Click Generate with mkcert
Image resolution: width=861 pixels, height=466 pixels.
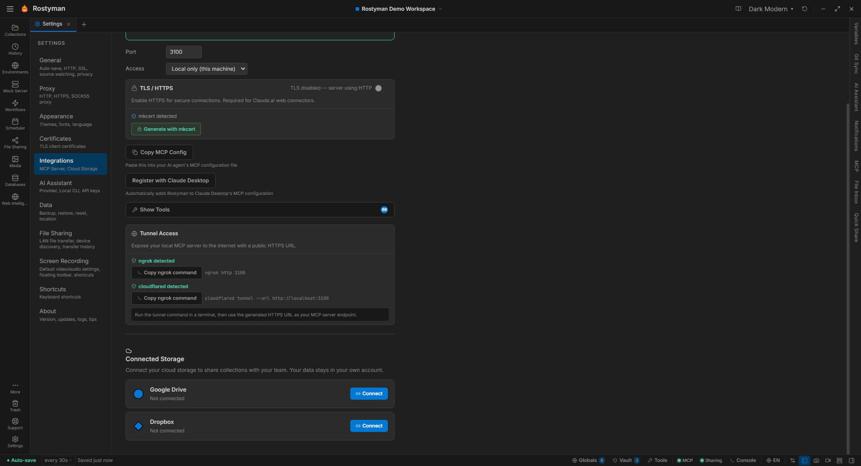point(166,129)
